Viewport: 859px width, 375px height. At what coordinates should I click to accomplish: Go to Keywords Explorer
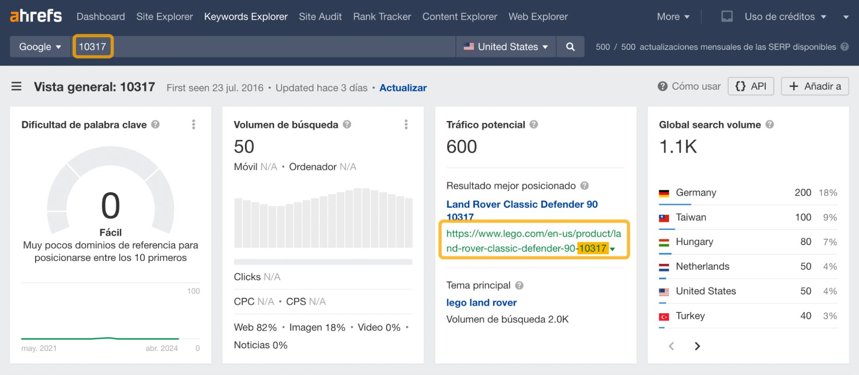(x=246, y=17)
